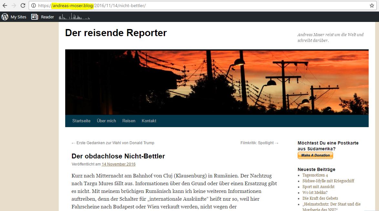This screenshot has width=379, height=211.
Task: Navigate to the Reisen menu item
Action: 128,121
